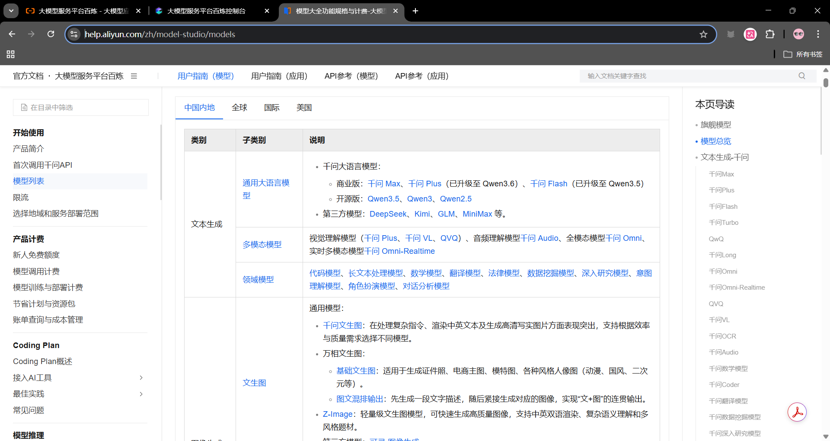Jump to 千问Turbo in page guide
Screen dimensions: 830x441
724,223
